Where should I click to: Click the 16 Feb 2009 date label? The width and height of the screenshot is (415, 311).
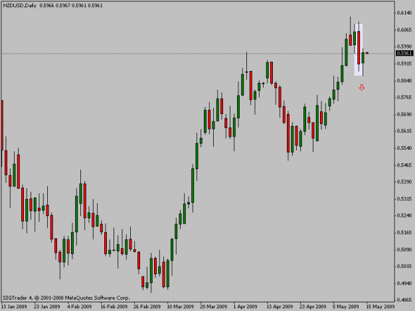(114, 307)
